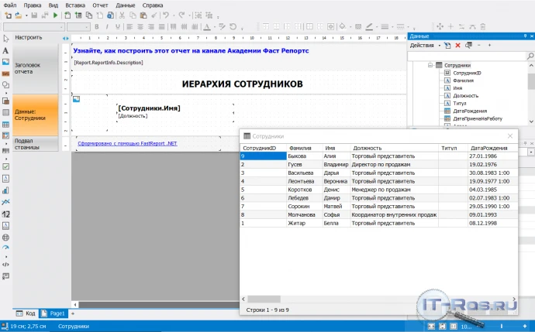Screen dimensions: 535x332
Task: Open the Файл menu
Action: tap(10, 5)
